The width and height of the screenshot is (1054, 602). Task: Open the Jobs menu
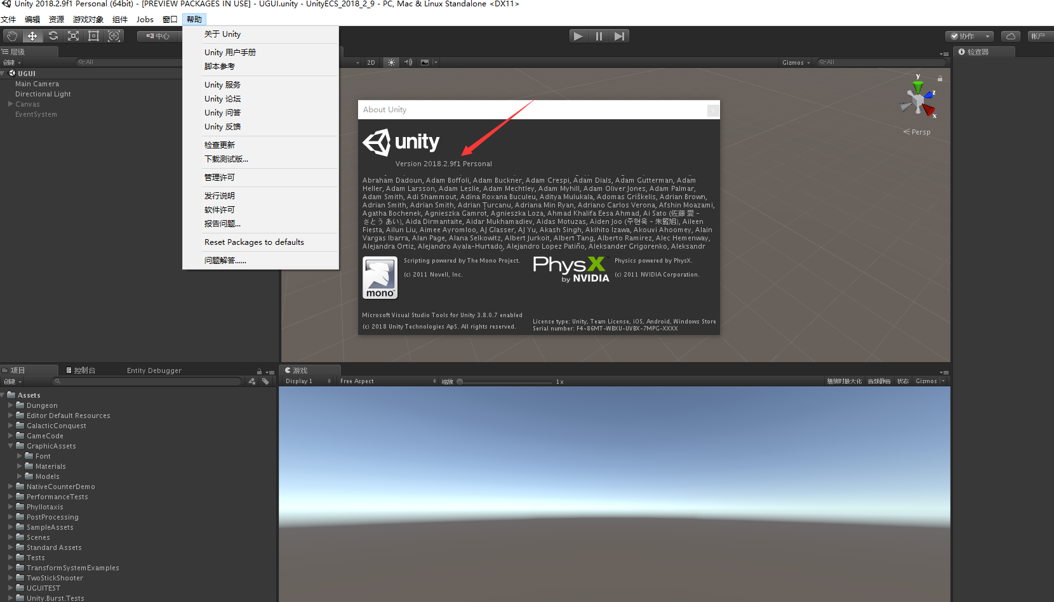point(145,20)
